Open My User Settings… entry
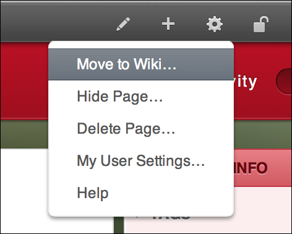Image resolution: width=292 pixels, height=234 pixels. click(x=141, y=161)
